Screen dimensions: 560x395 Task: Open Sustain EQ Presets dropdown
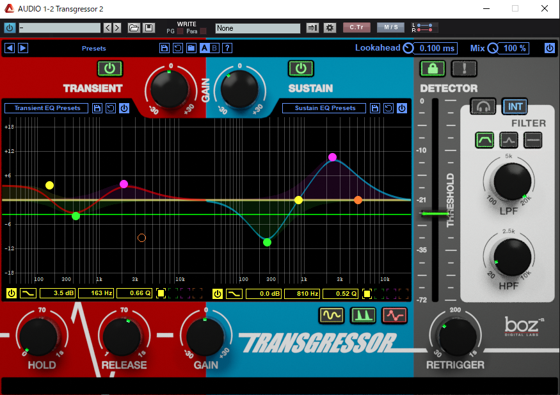[324, 108]
